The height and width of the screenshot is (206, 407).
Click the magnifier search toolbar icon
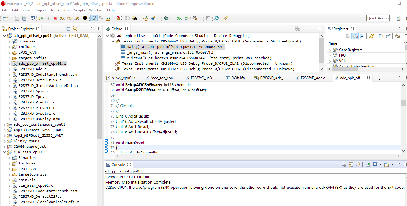216,18
